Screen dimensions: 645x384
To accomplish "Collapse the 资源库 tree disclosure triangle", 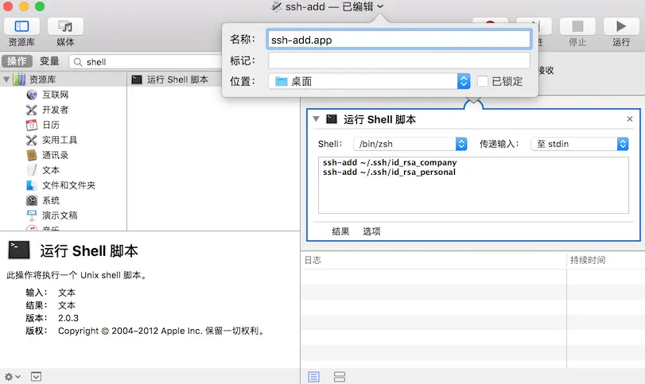I will (x=6, y=80).
